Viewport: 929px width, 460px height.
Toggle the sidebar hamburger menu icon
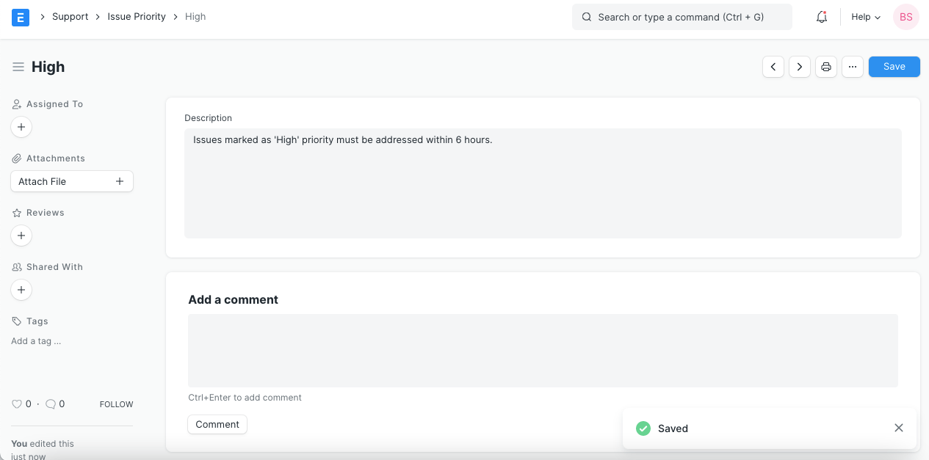pyautogui.click(x=18, y=67)
